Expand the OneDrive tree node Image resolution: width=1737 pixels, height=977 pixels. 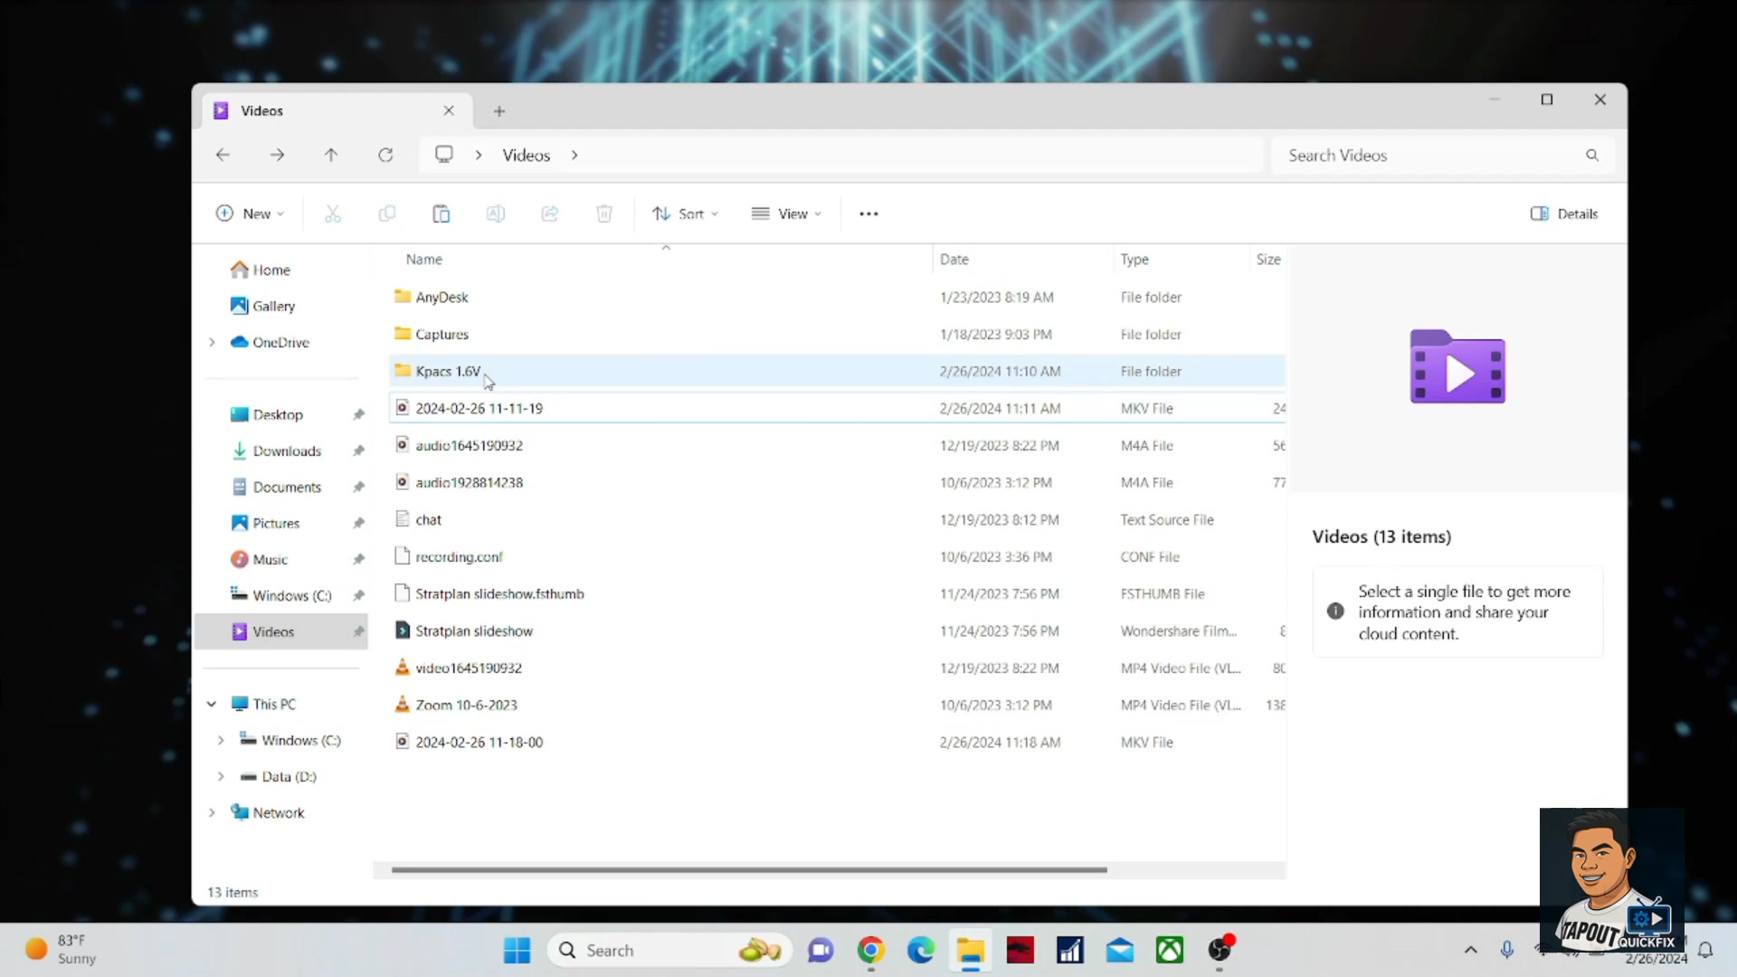click(212, 343)
